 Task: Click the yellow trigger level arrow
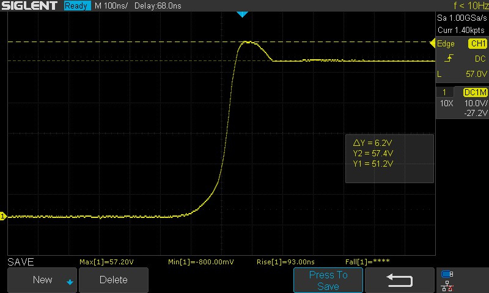click(x=433, y=43)
